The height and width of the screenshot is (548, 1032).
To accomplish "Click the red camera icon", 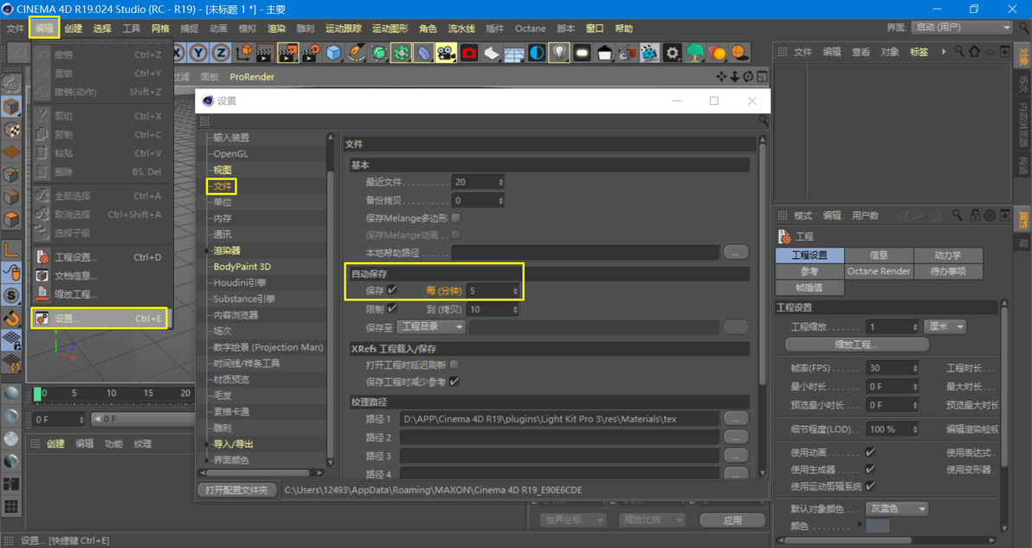I will (469, 53).
